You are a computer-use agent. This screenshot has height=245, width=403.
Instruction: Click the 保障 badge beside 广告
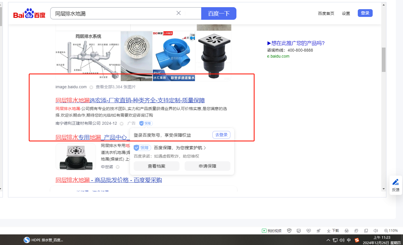pyautogui.click(x=146, y=123)
